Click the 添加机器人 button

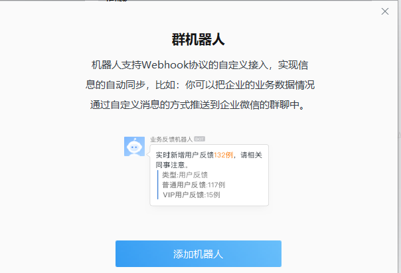point(199,254)
